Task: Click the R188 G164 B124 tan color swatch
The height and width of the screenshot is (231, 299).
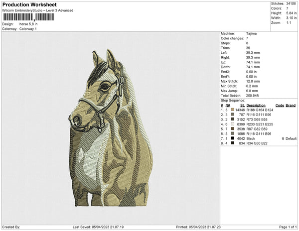Action: point(232,110)
